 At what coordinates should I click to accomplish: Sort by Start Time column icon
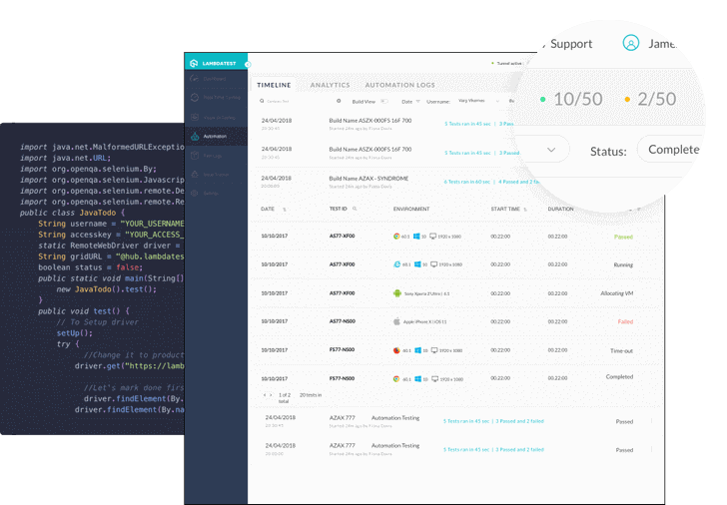[x=526, y=210]
